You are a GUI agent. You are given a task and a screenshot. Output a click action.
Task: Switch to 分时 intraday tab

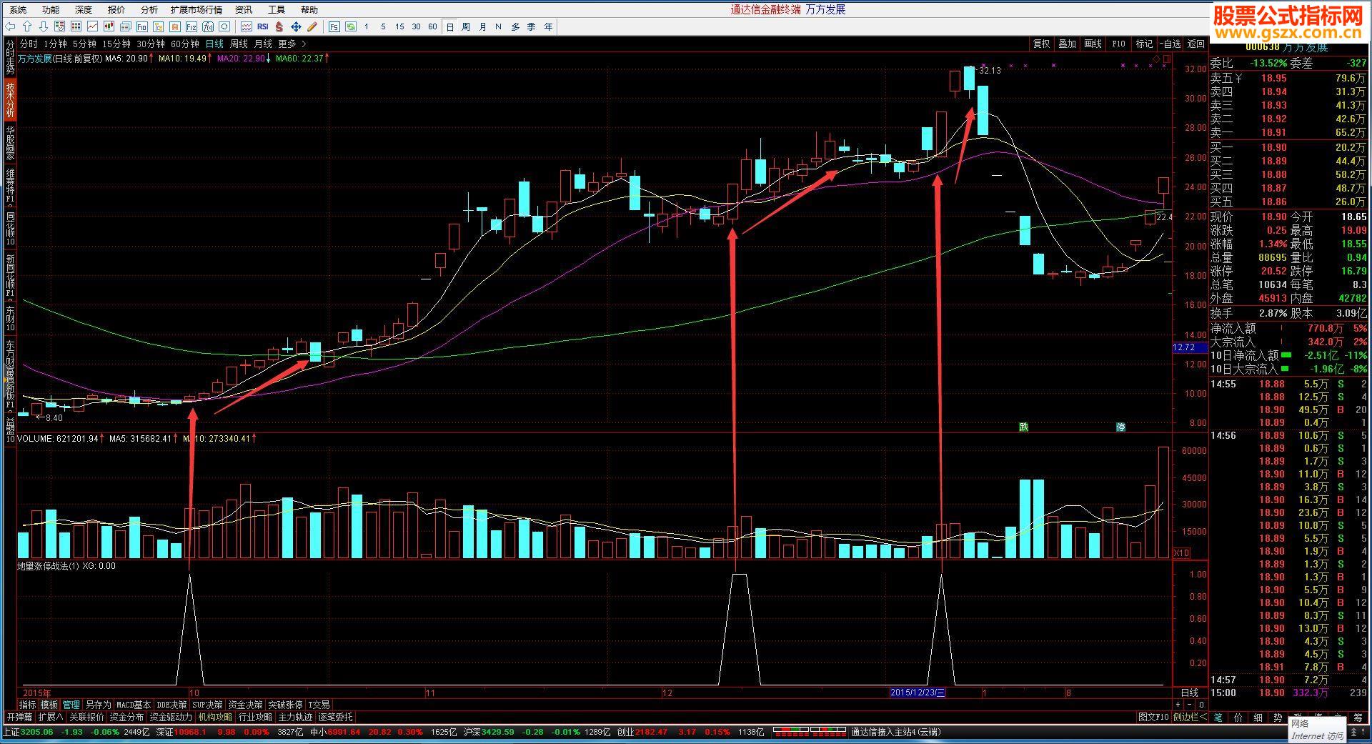(x=29, y=44)
